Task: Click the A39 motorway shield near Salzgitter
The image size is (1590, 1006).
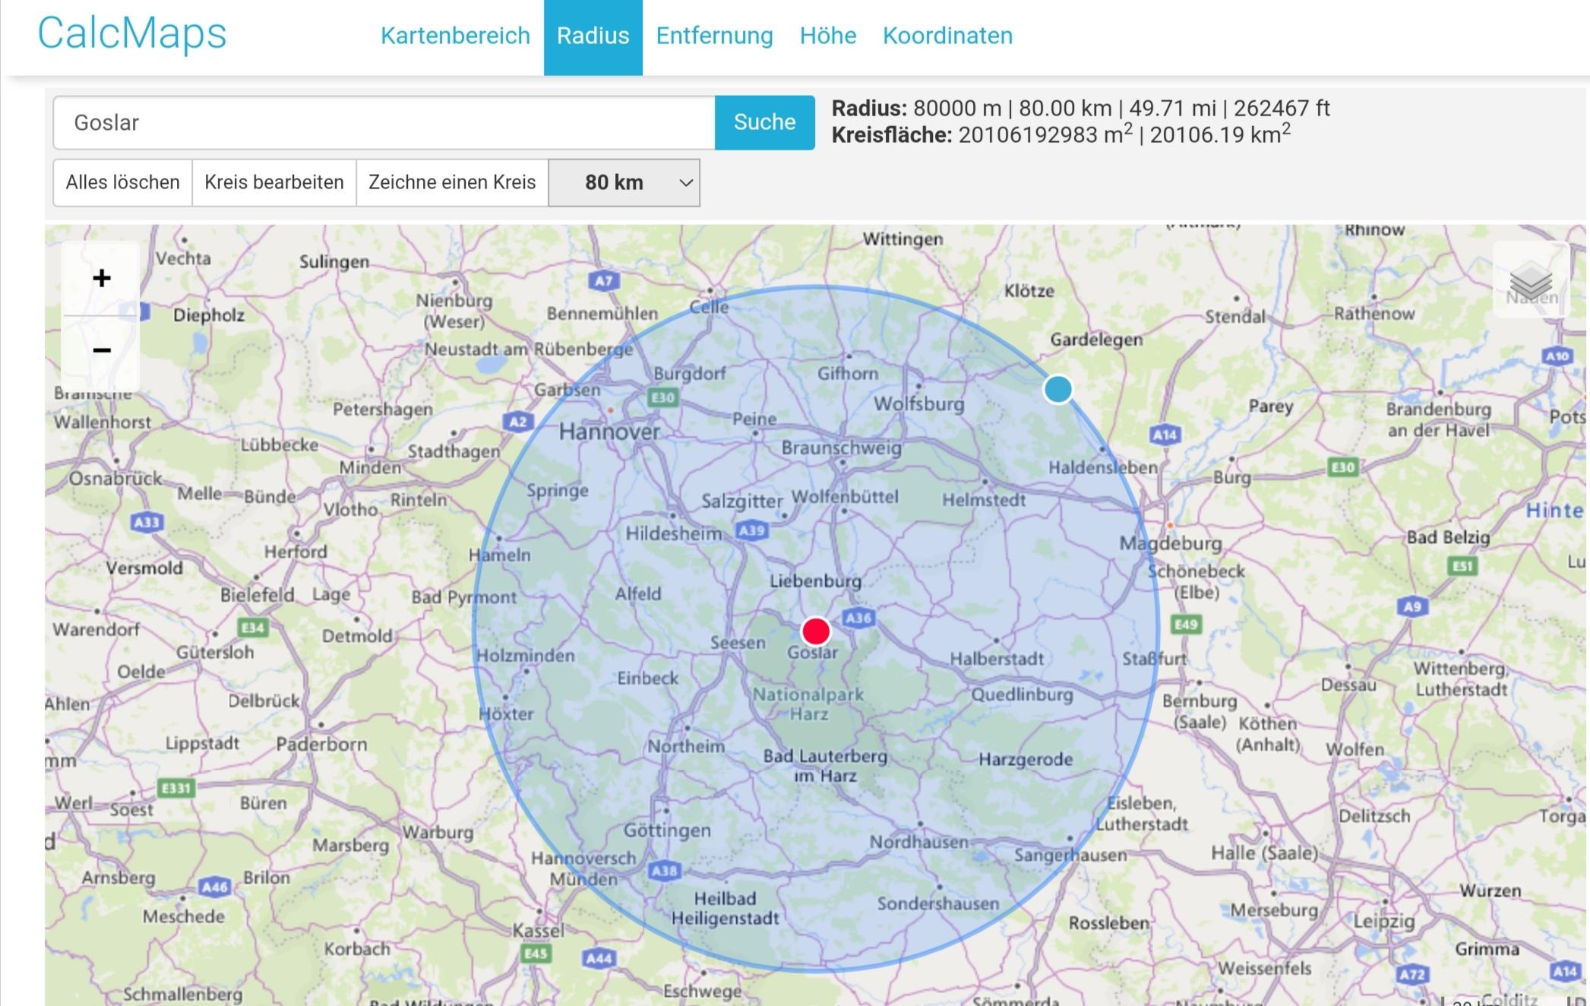Action: coord(751,530)
